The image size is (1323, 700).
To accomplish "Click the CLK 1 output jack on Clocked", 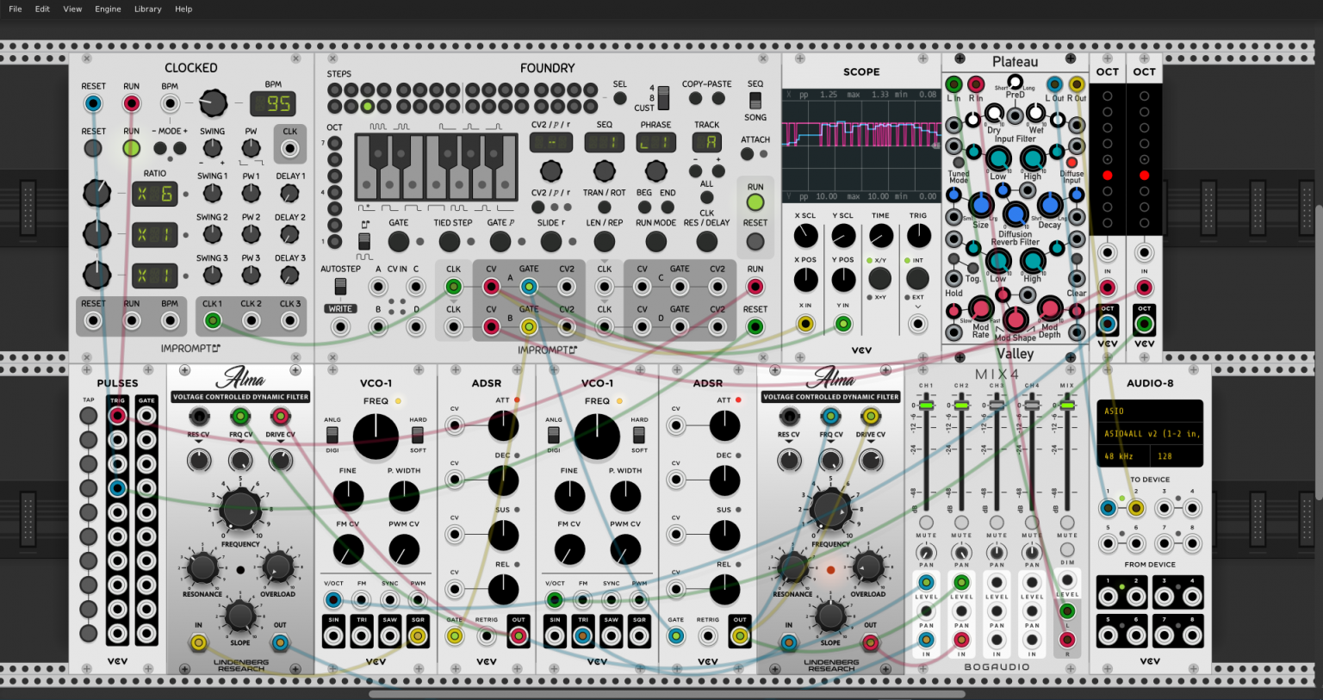I will (213, 321).
